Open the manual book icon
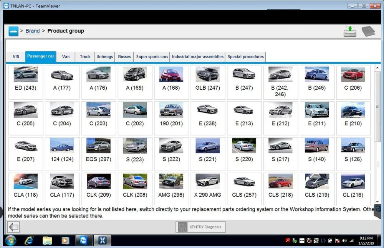 pos(368,31)
